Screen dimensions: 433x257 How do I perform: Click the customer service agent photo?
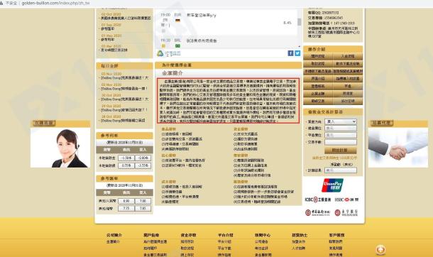pos(60,148)
